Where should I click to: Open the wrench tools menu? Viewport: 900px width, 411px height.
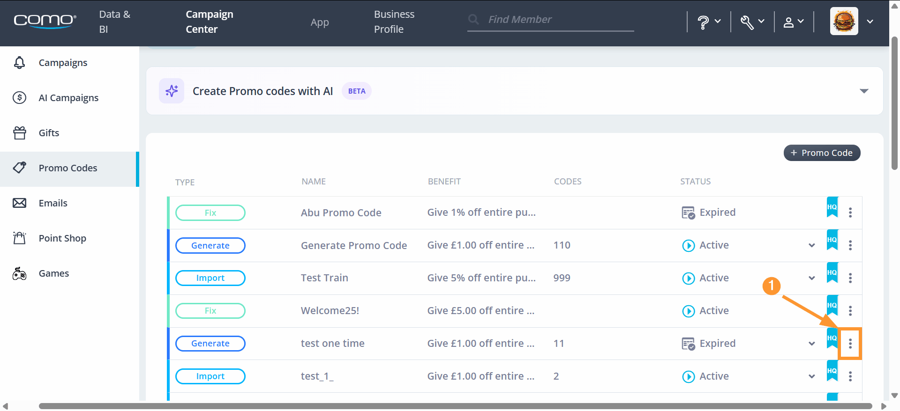(752, 22)
